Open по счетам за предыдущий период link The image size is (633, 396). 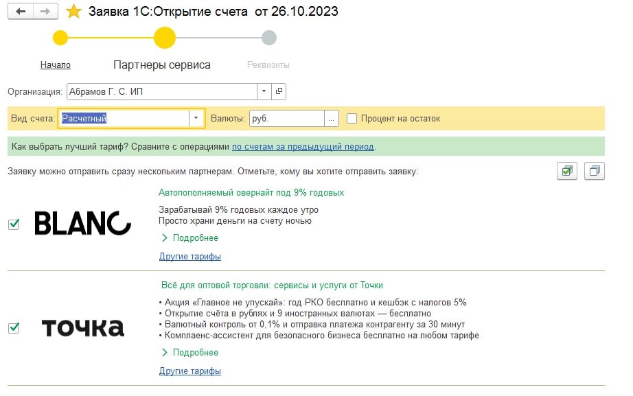point(303,147)
